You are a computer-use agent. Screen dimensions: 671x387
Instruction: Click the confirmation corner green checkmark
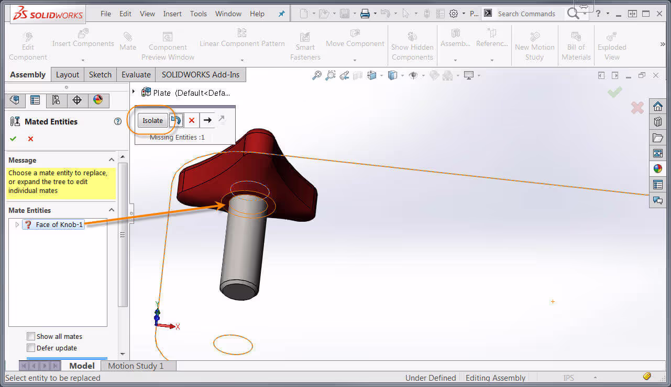click(615, 93)
